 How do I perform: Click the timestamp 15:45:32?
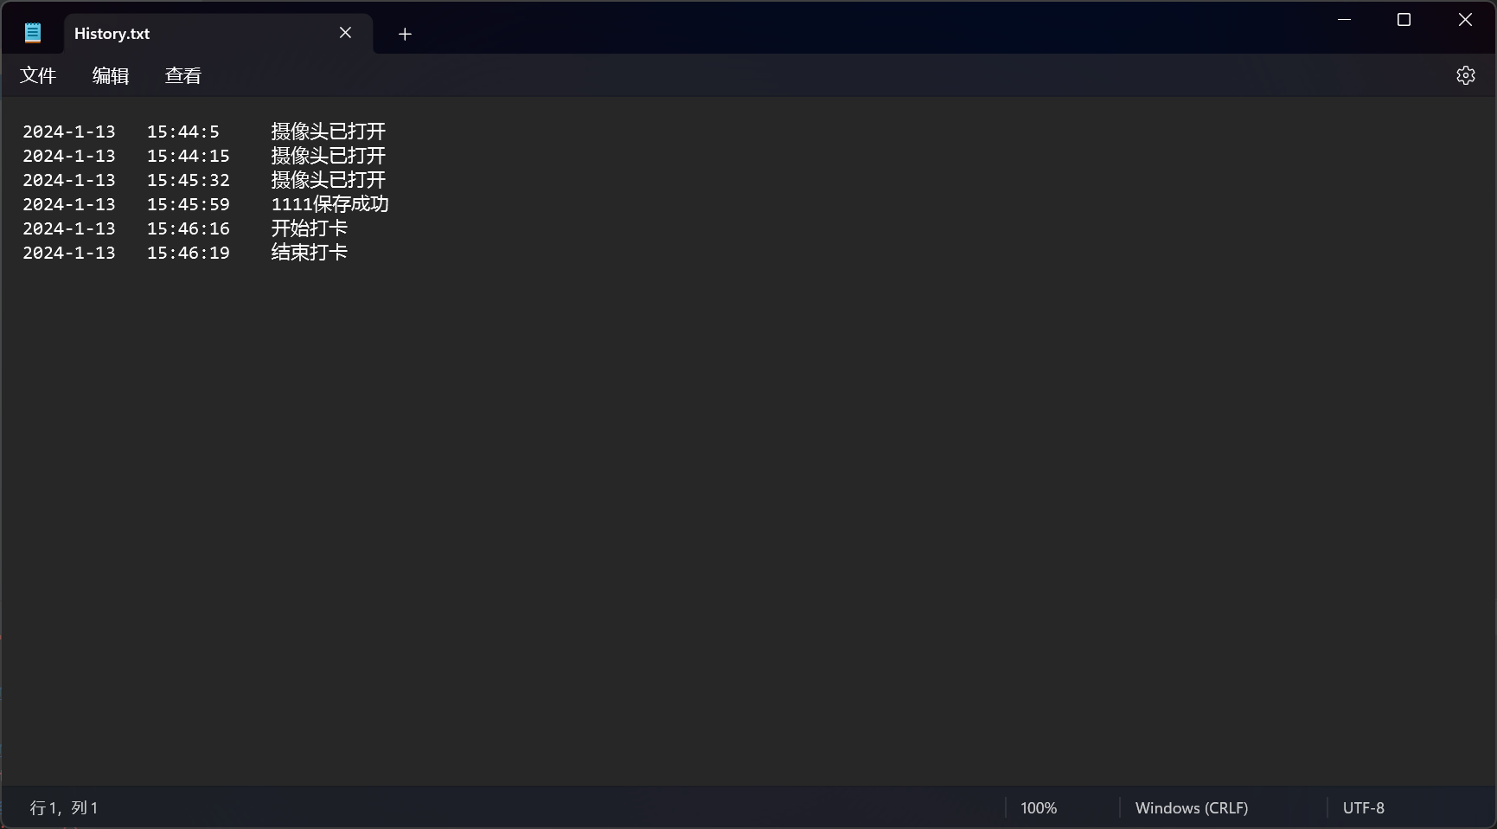click(189, 180)
